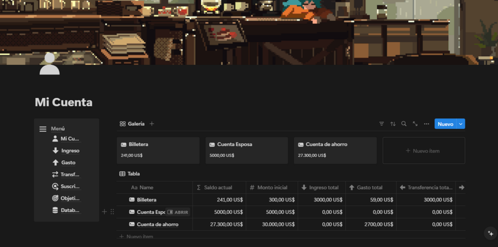Click the ABRIR button on Cuenta Esposa row
Viewport: 498px width, 247px height.
(178, 212)
